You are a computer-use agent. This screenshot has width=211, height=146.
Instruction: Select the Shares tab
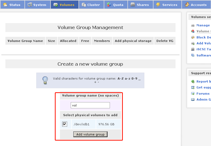pos(140,5)
